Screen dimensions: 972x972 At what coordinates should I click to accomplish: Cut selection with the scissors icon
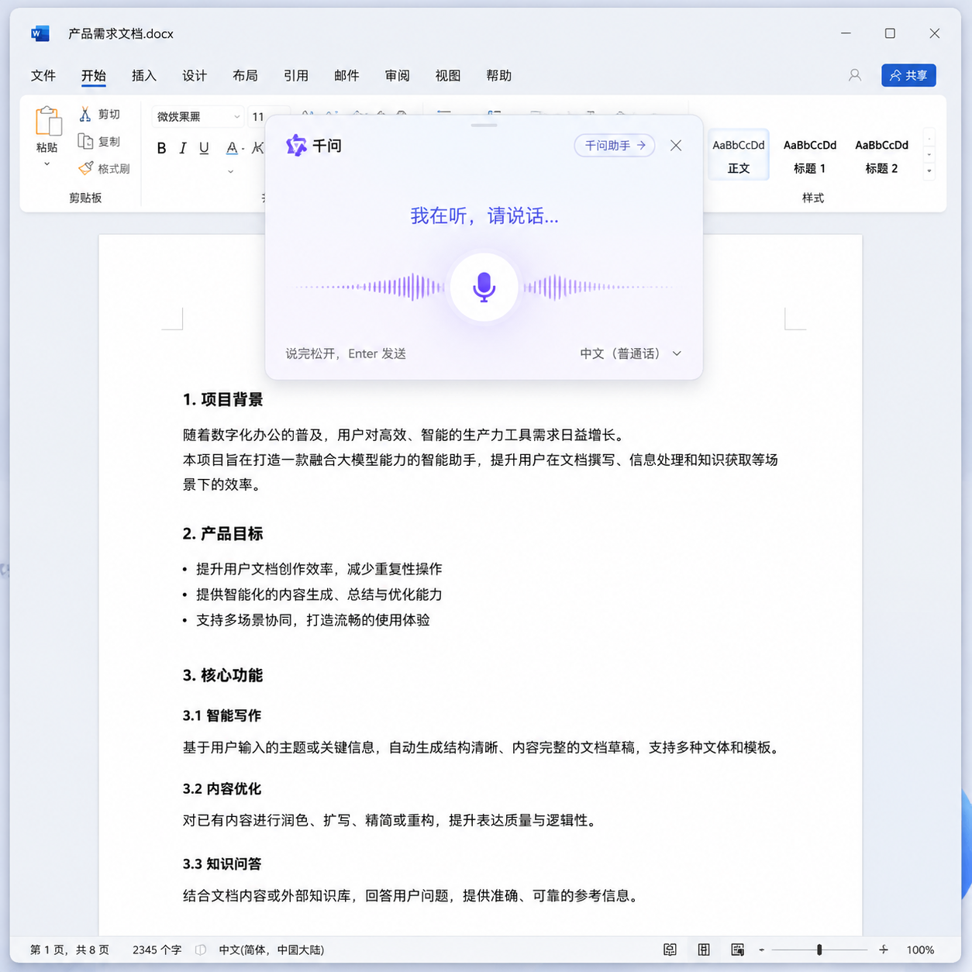(x=85, y=114)
